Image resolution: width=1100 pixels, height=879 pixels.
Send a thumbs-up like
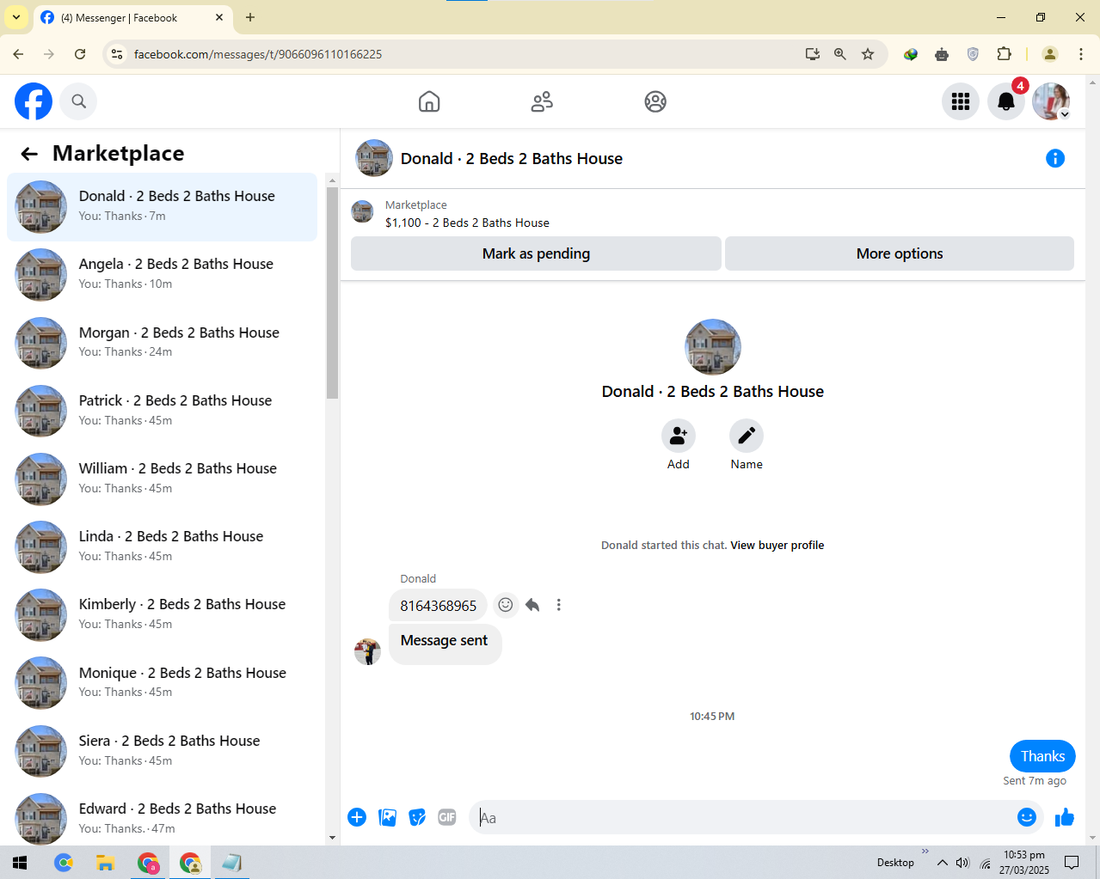1065,817
